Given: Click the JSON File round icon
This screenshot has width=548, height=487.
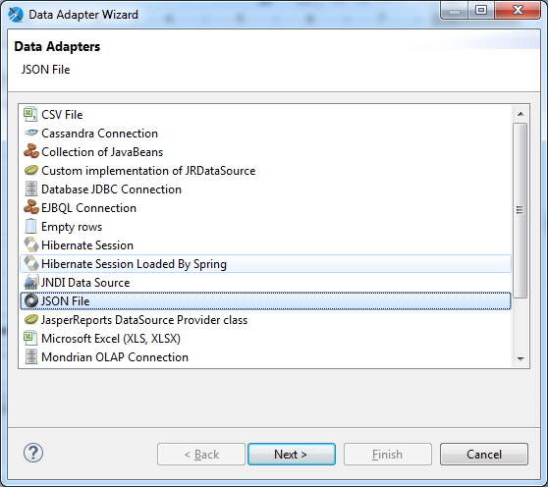Looking at the screenshot, I should (x=31, y=300).
